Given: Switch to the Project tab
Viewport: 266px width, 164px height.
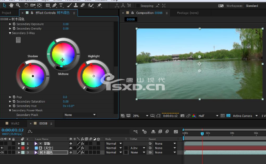Looking at the screenshot, I should click(6, 13).
